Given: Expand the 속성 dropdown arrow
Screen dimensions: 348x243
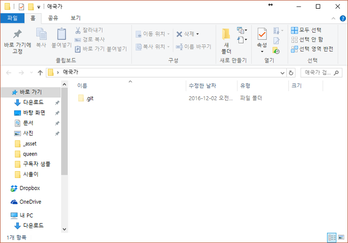Looking at the screenshot, I should (x=262, y=51).
